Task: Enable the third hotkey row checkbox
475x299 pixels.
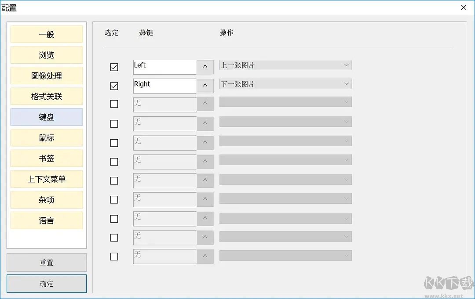Action: (x=114, y=104)
